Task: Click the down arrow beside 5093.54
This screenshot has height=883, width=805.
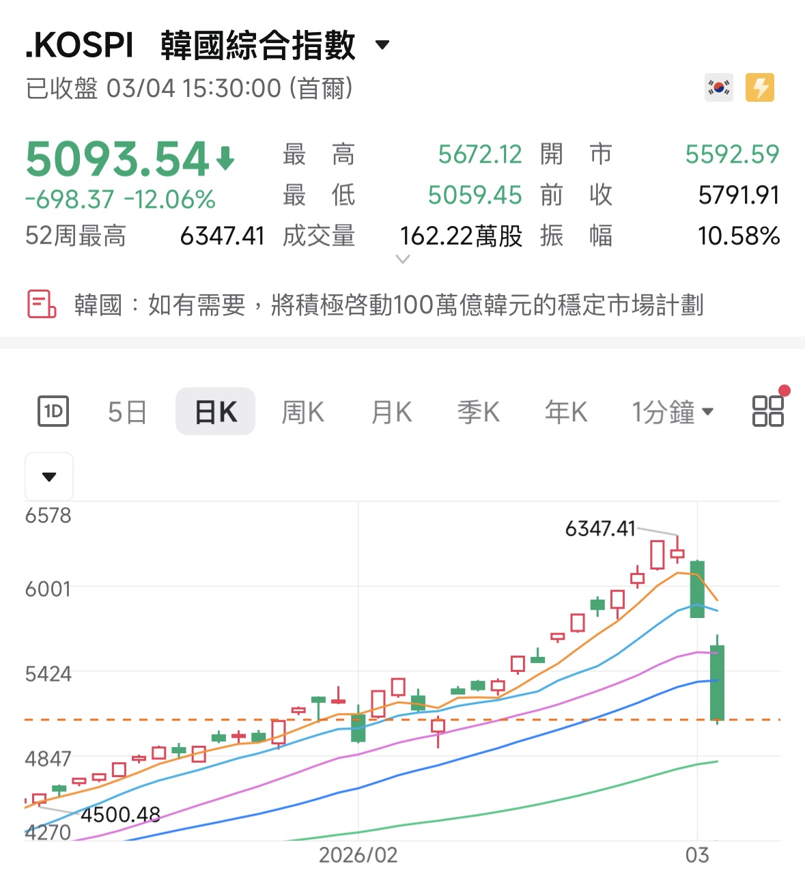Action: [225, 157]
